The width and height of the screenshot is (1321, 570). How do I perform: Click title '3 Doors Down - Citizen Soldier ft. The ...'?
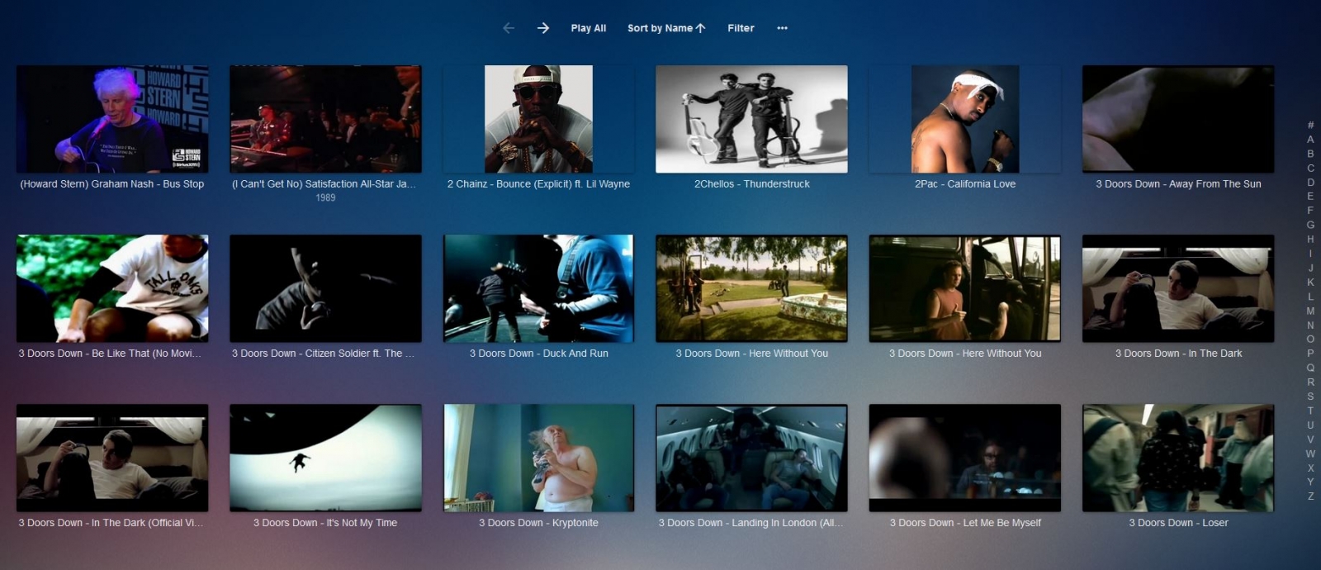pyautogui.click(x=323, y=354)
